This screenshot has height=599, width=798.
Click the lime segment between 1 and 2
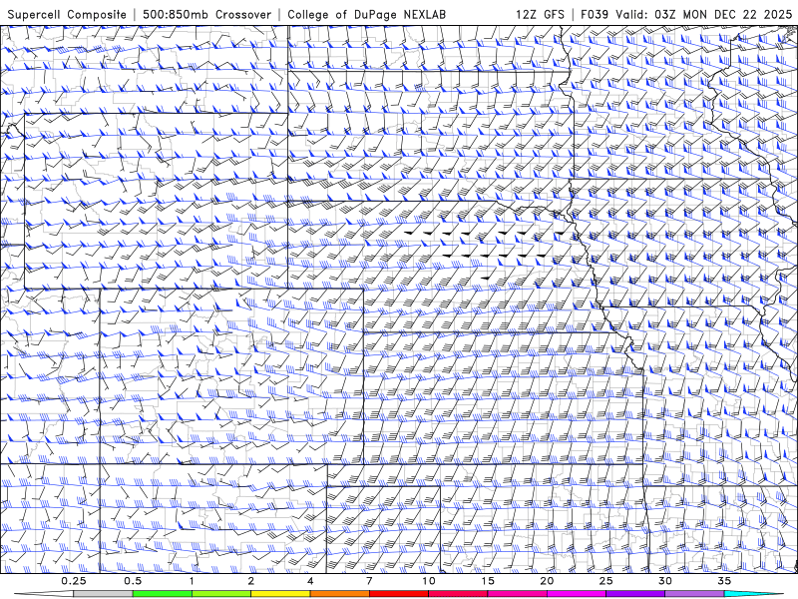click(220, 594)
